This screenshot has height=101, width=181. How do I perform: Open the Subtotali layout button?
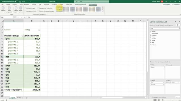click(3, 9)
